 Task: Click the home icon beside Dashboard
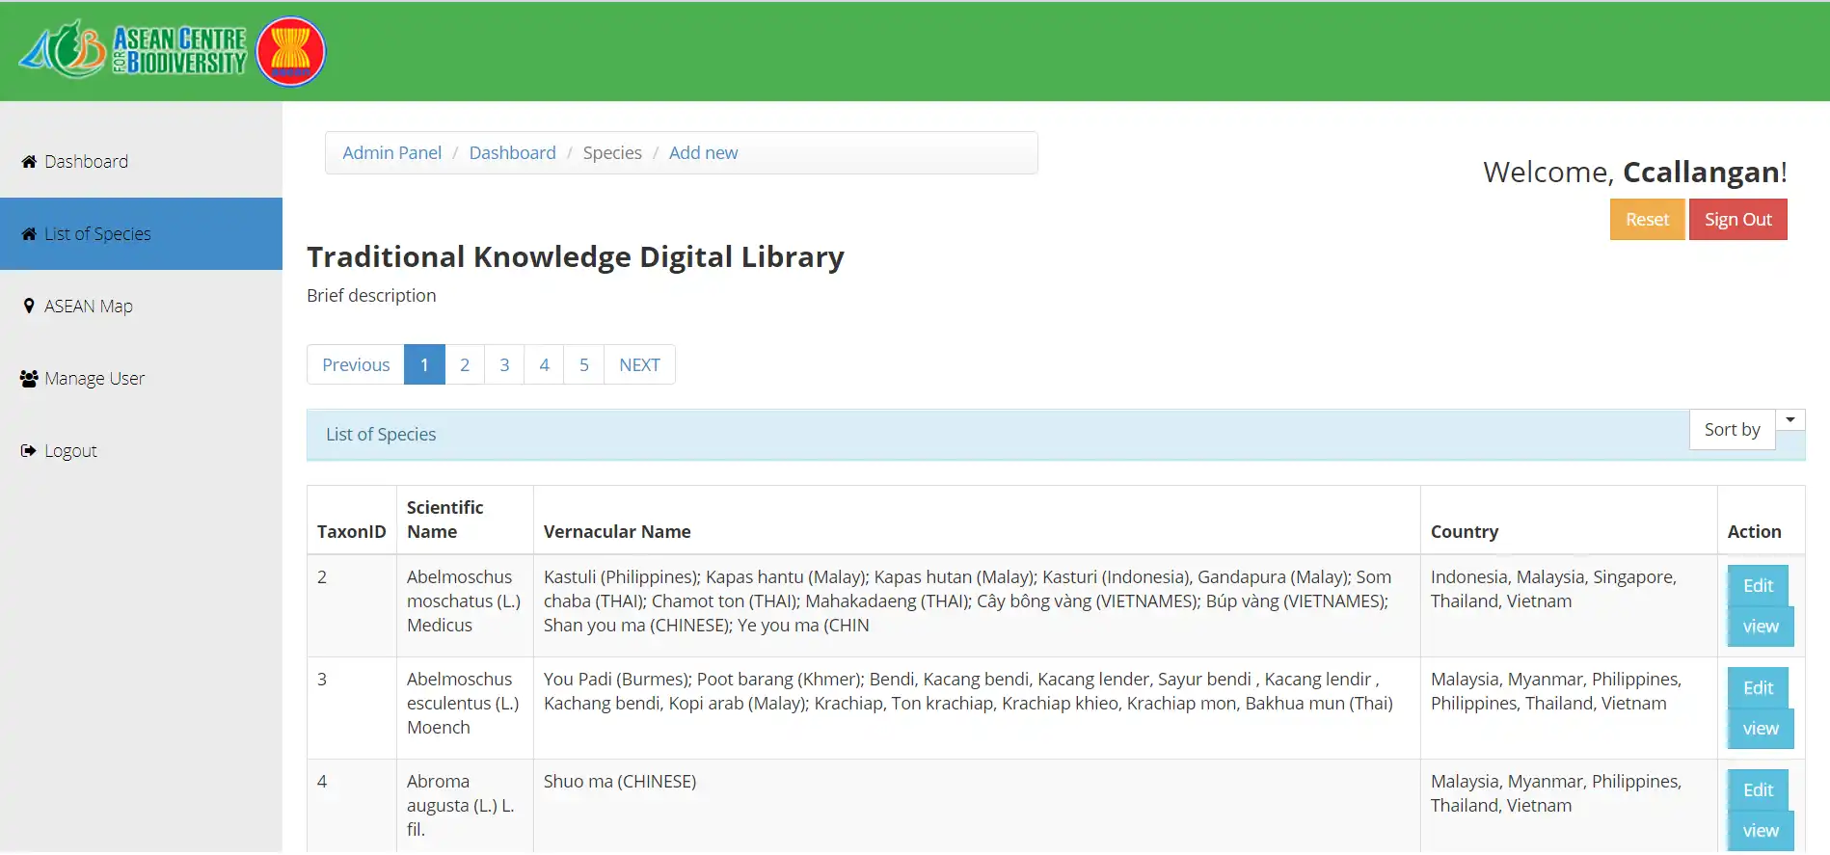(x=29, y=161)
